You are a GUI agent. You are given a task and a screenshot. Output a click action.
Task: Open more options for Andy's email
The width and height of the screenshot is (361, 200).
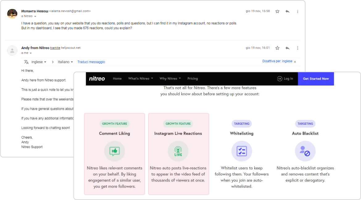[x=297, y=48]
